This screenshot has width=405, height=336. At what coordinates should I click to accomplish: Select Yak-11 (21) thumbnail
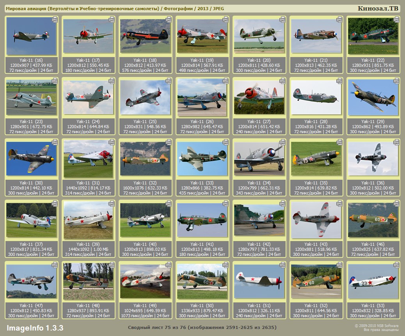pos(316,36)
